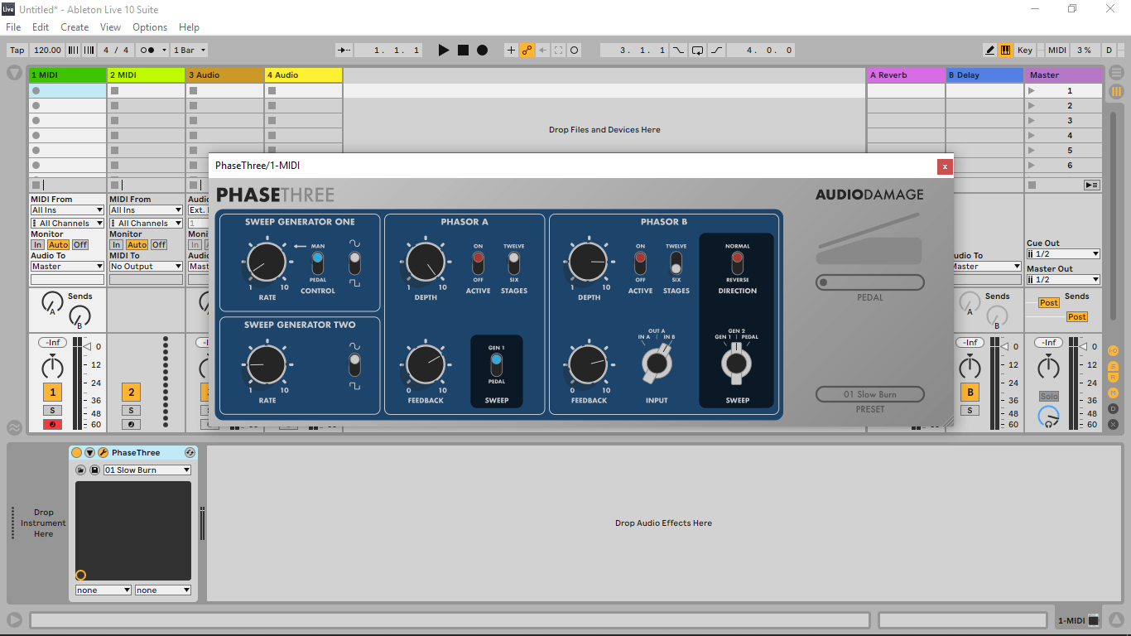Open the Edit menu
1131x636 pixels.
(x=41, y=27)
